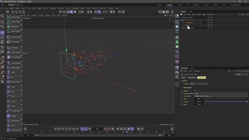Add the Turn force
The image size is (249, 140).
[x=14, y=96]
